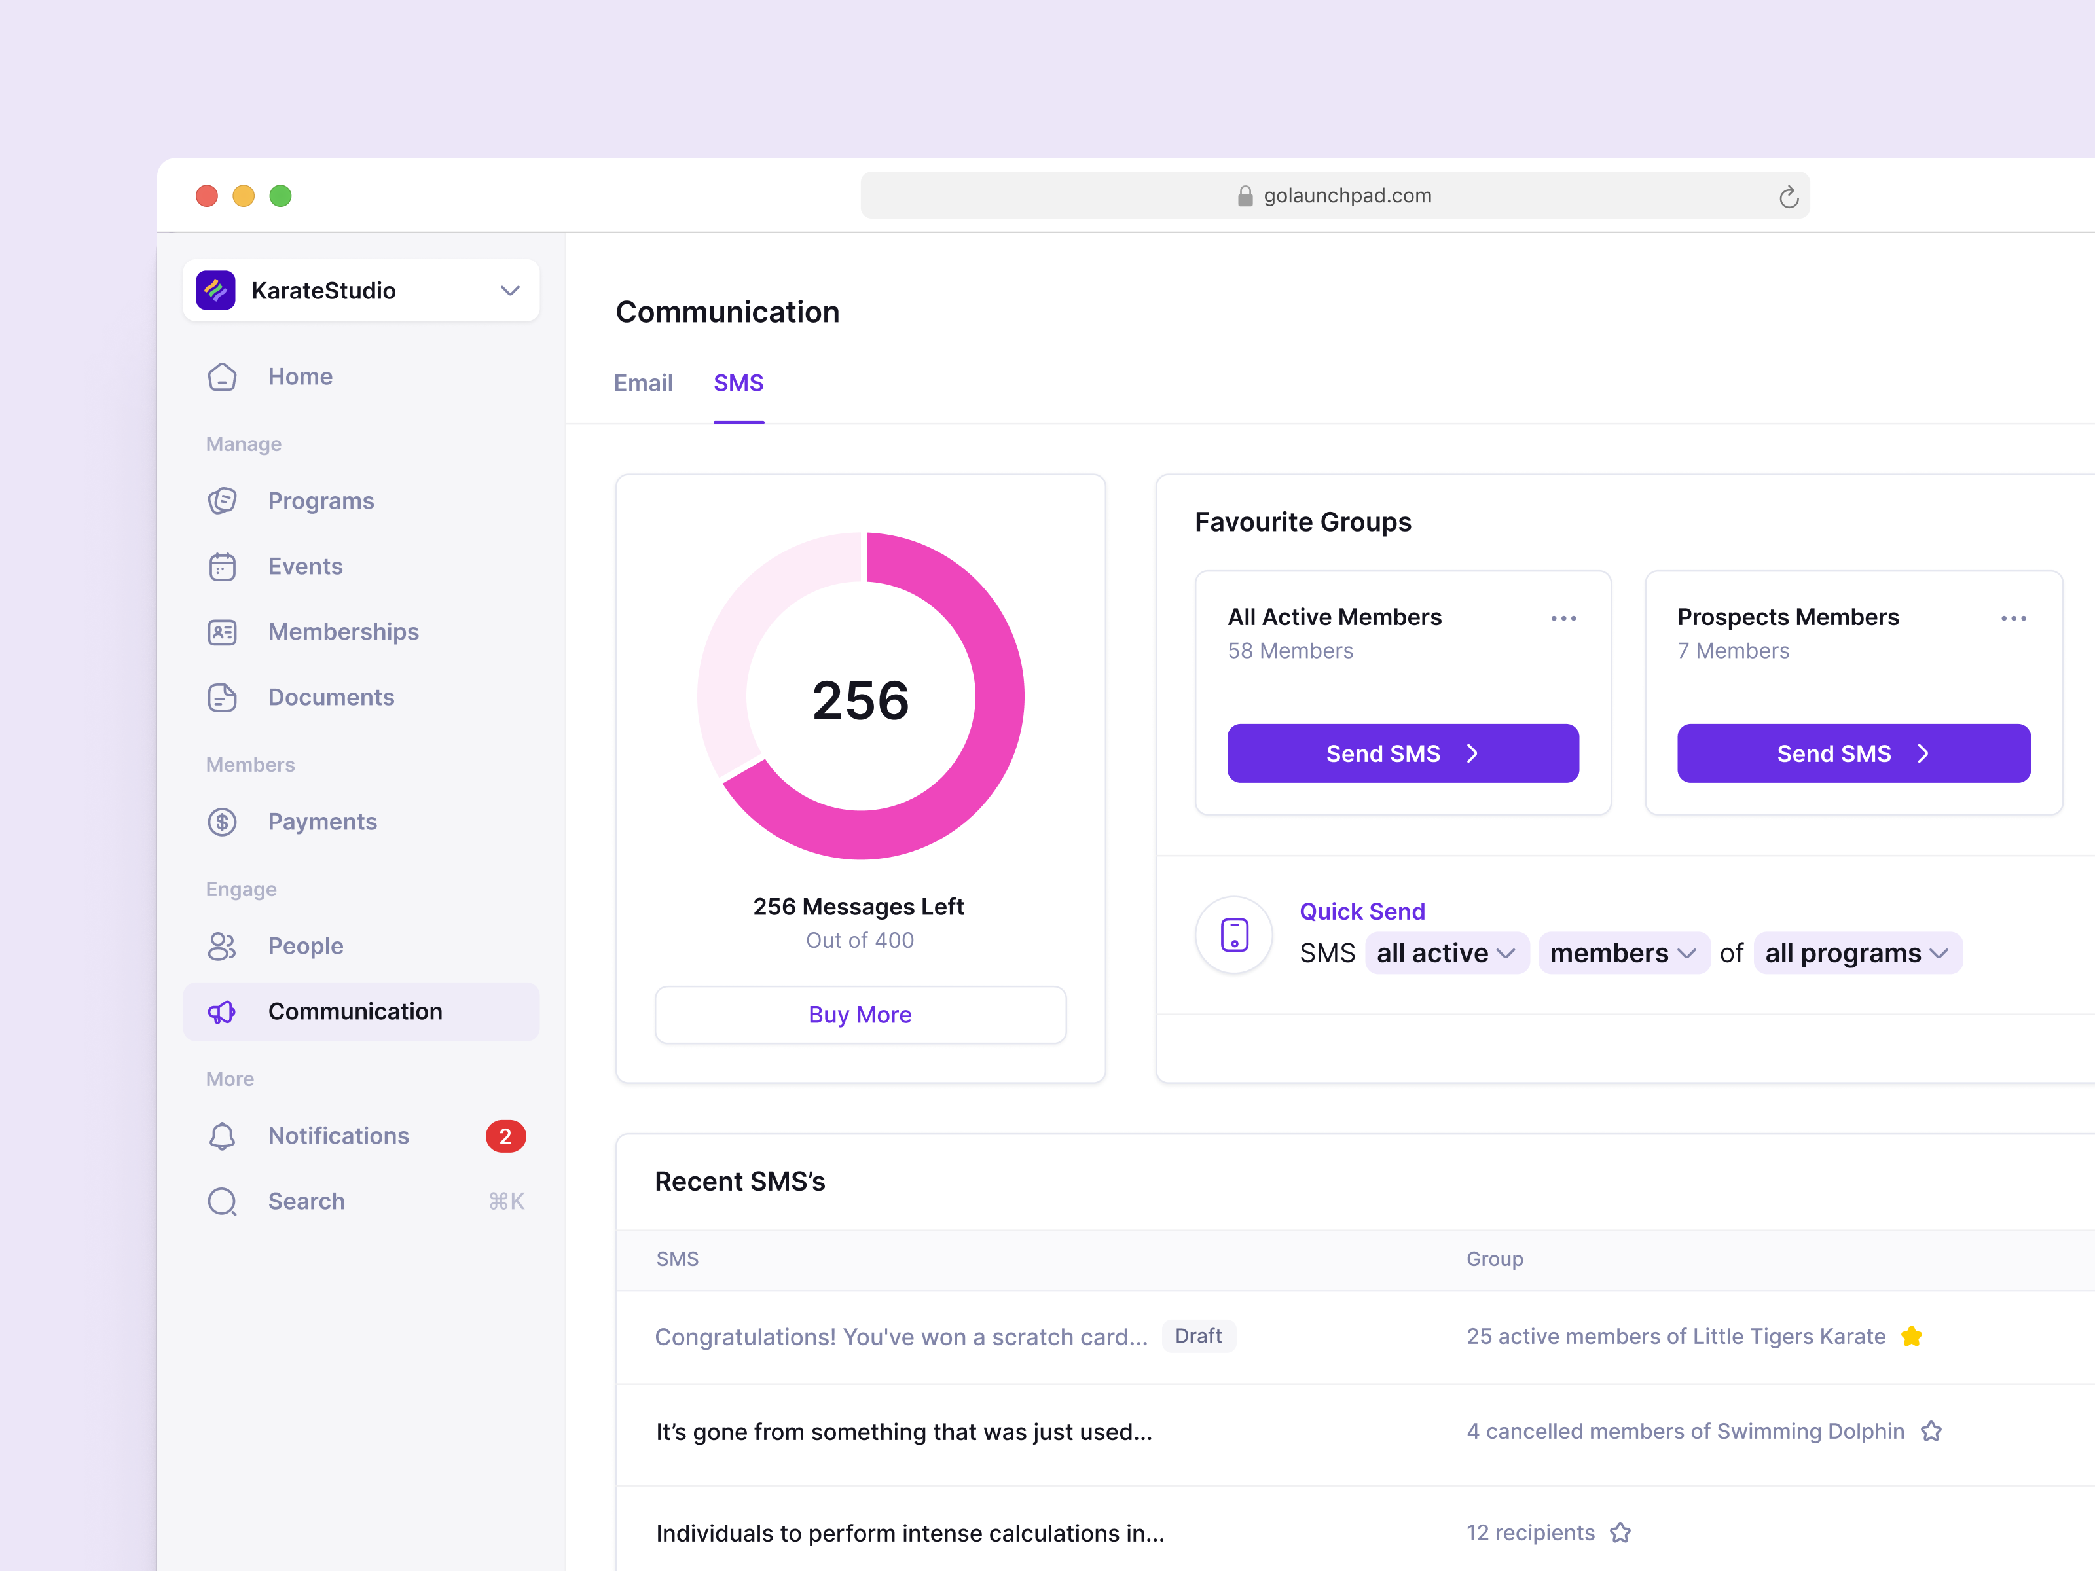Click the golaunchpad.com address bar
This screenshot has width=2095, height=1571.
(x=1334, y=195)
